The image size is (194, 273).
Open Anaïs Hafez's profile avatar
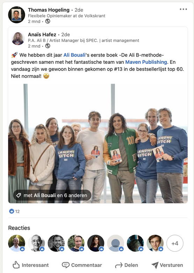tap(18, 39)
